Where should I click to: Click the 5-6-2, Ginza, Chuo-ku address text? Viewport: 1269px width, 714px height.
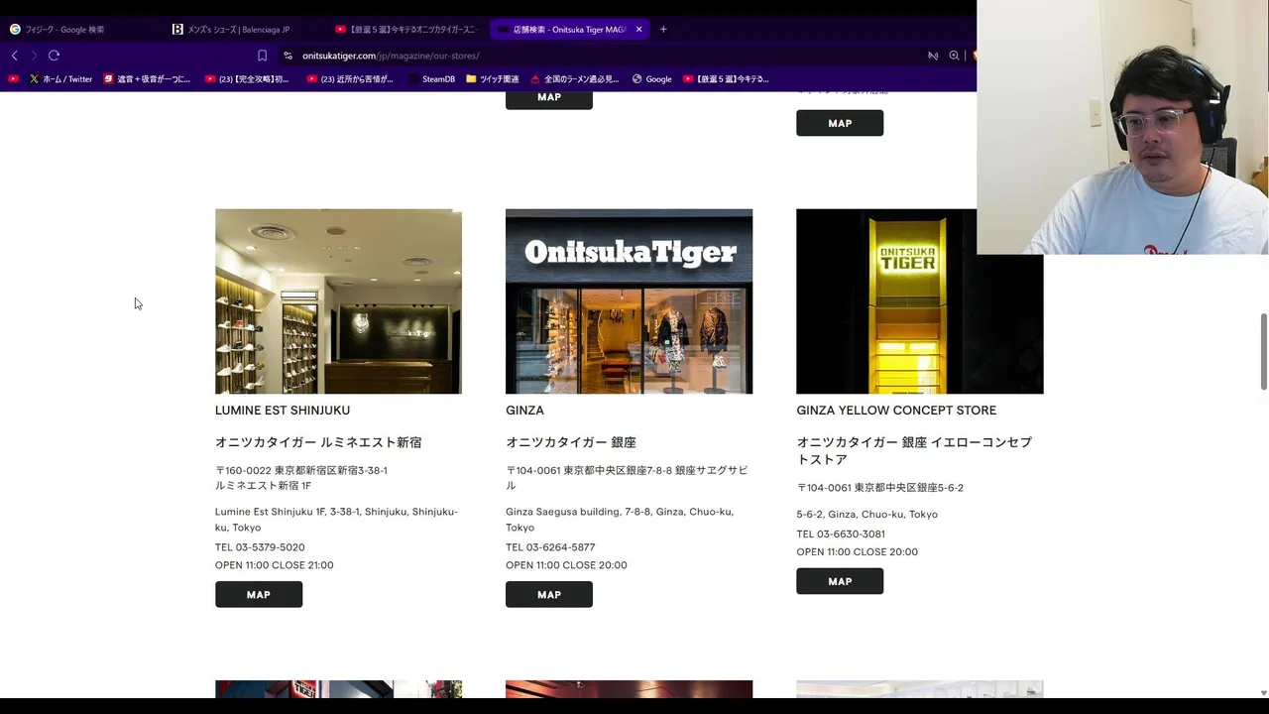(x=867, y=514)
